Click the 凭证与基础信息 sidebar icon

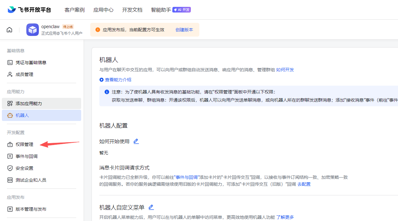(10, 63)
